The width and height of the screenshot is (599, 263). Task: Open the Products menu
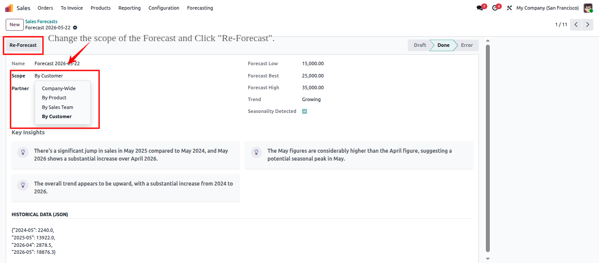100,8
